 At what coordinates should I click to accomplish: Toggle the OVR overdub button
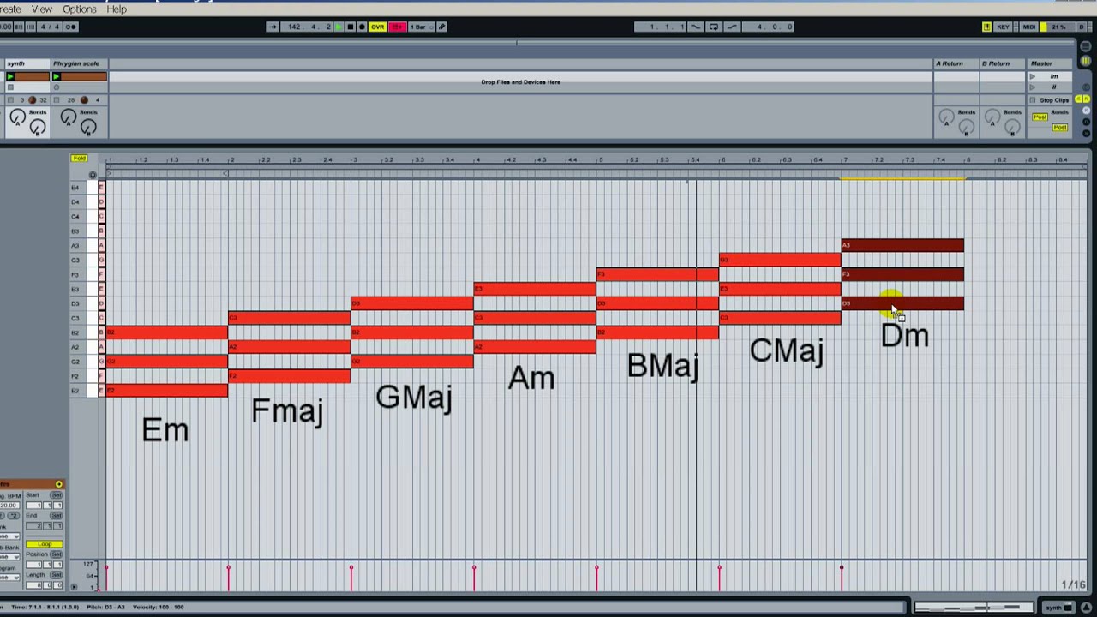click(377, 27)
